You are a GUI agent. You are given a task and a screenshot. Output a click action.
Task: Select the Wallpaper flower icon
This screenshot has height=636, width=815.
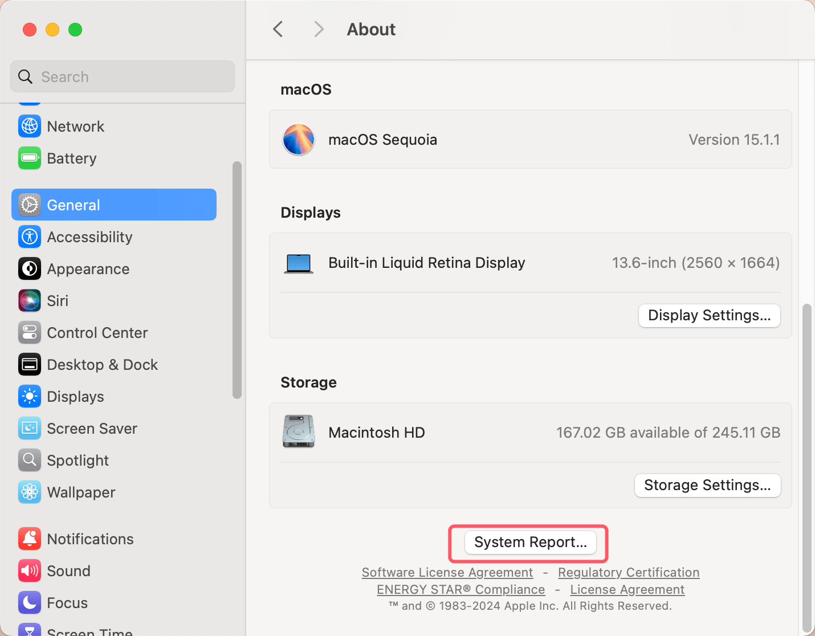pos(30,492)
